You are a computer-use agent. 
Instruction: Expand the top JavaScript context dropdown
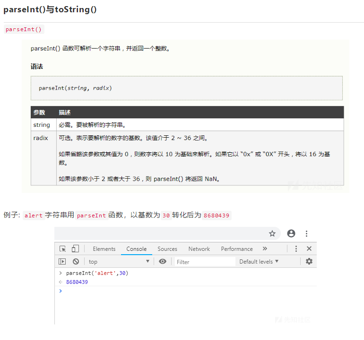point(119,262)
